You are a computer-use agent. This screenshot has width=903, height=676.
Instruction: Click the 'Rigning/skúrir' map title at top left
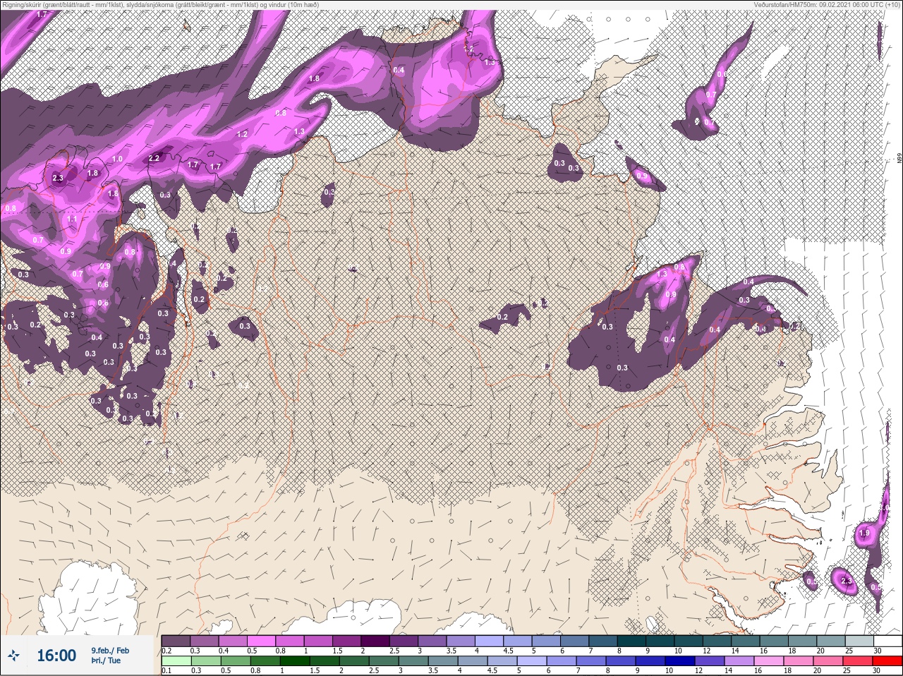click(x=21, y=4)
